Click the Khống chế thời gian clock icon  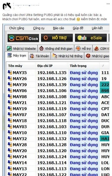coord(41,49)
